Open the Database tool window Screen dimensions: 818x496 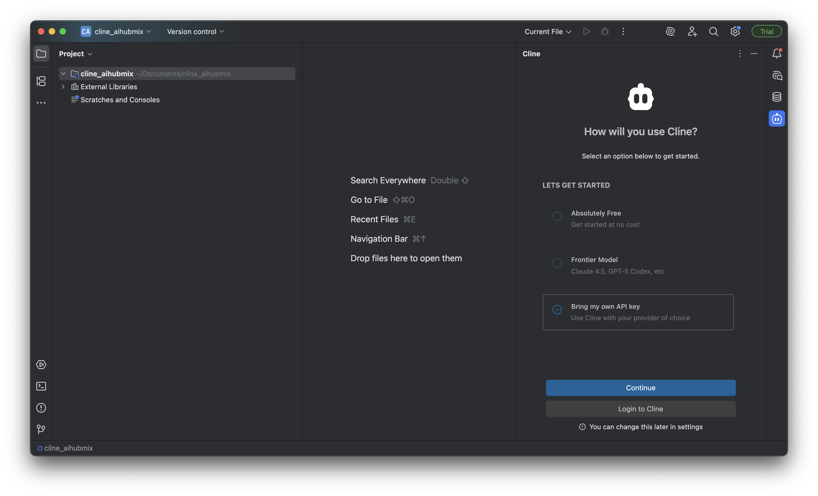click(777, 97)
